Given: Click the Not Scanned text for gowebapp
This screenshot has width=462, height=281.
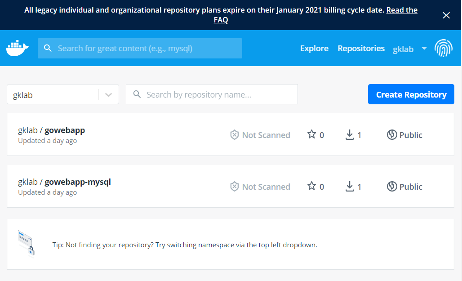Looking at the screenshot, I should [266, 135].
